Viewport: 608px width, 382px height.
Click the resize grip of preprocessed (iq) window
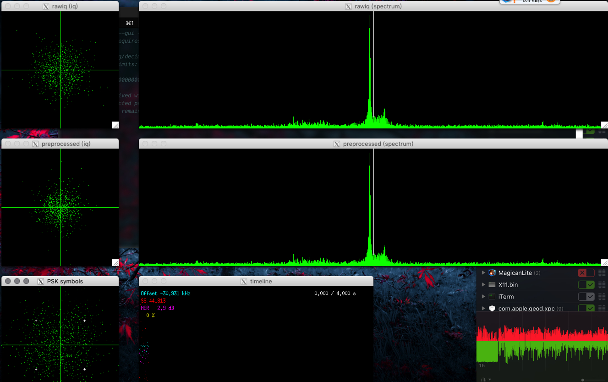point(115,262)
